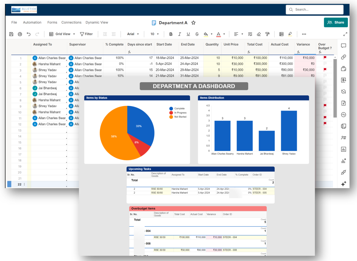Open the AI sparkle assistant in sidebar

click(x=344, y=184)
